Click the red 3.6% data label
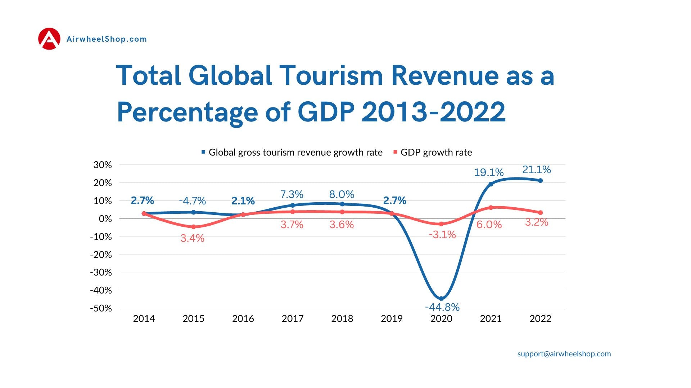691x388 pixels. point(342,225)
